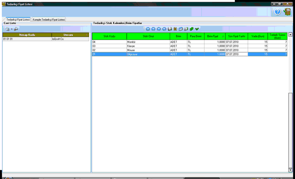Screen dimensions: 295x179
Task: Sort by Hesap Kodu column header
Action: (x=27, y=35)
